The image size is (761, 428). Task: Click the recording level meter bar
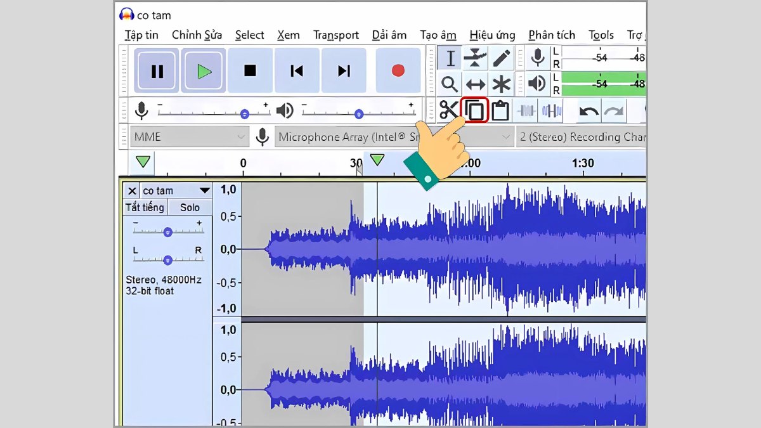click(604, 58)
